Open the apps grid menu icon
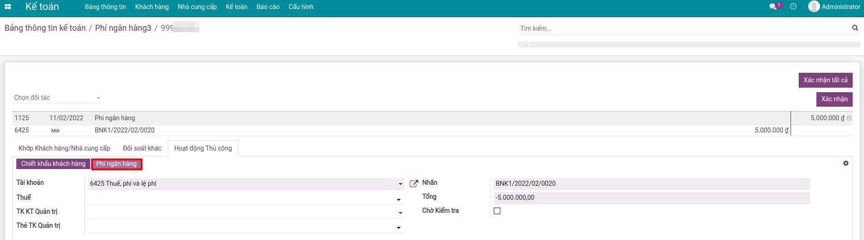Screen dimensions: 864x240 click(x=8, y=7)
